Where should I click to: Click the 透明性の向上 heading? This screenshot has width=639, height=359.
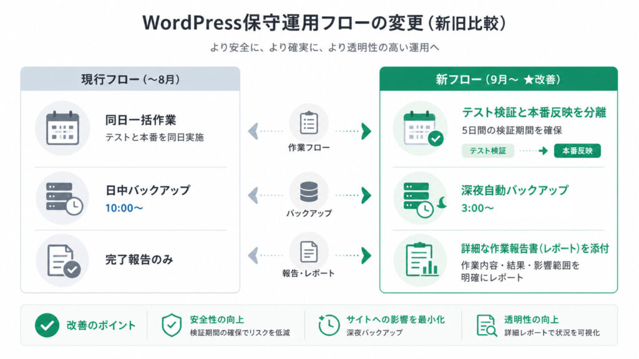point(532,320)
